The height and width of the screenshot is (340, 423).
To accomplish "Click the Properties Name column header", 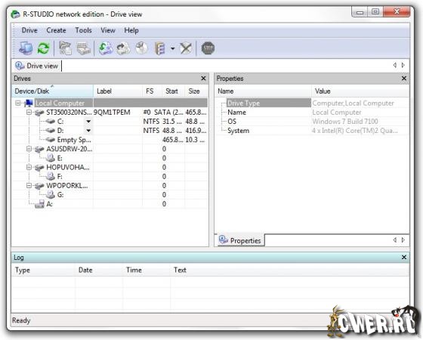I will tap(263, 91).
